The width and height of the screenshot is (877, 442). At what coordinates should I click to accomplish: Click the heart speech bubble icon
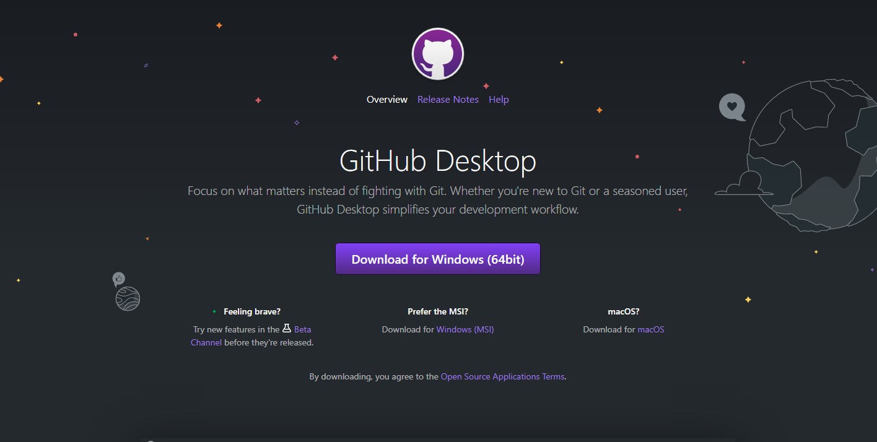[x=732, y=107]
